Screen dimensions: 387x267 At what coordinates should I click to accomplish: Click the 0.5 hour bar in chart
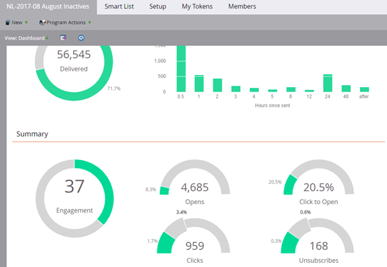pos(181,69)
